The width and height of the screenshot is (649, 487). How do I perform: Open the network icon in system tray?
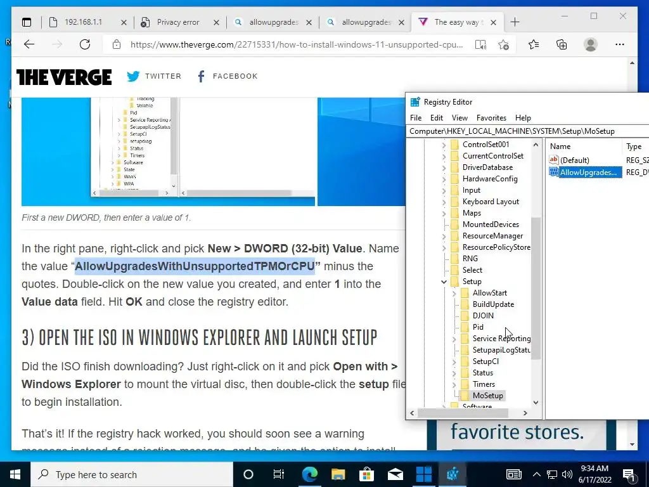(552, 474)
